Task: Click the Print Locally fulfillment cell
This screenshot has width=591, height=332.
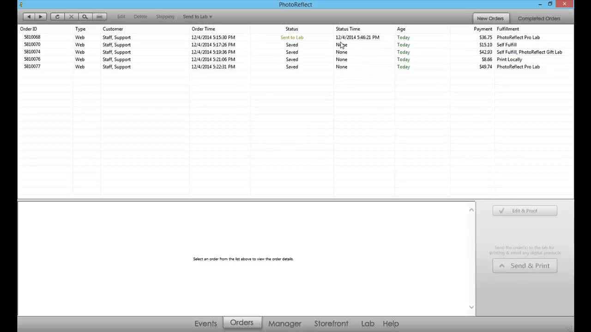Action: tap(509, 59)
